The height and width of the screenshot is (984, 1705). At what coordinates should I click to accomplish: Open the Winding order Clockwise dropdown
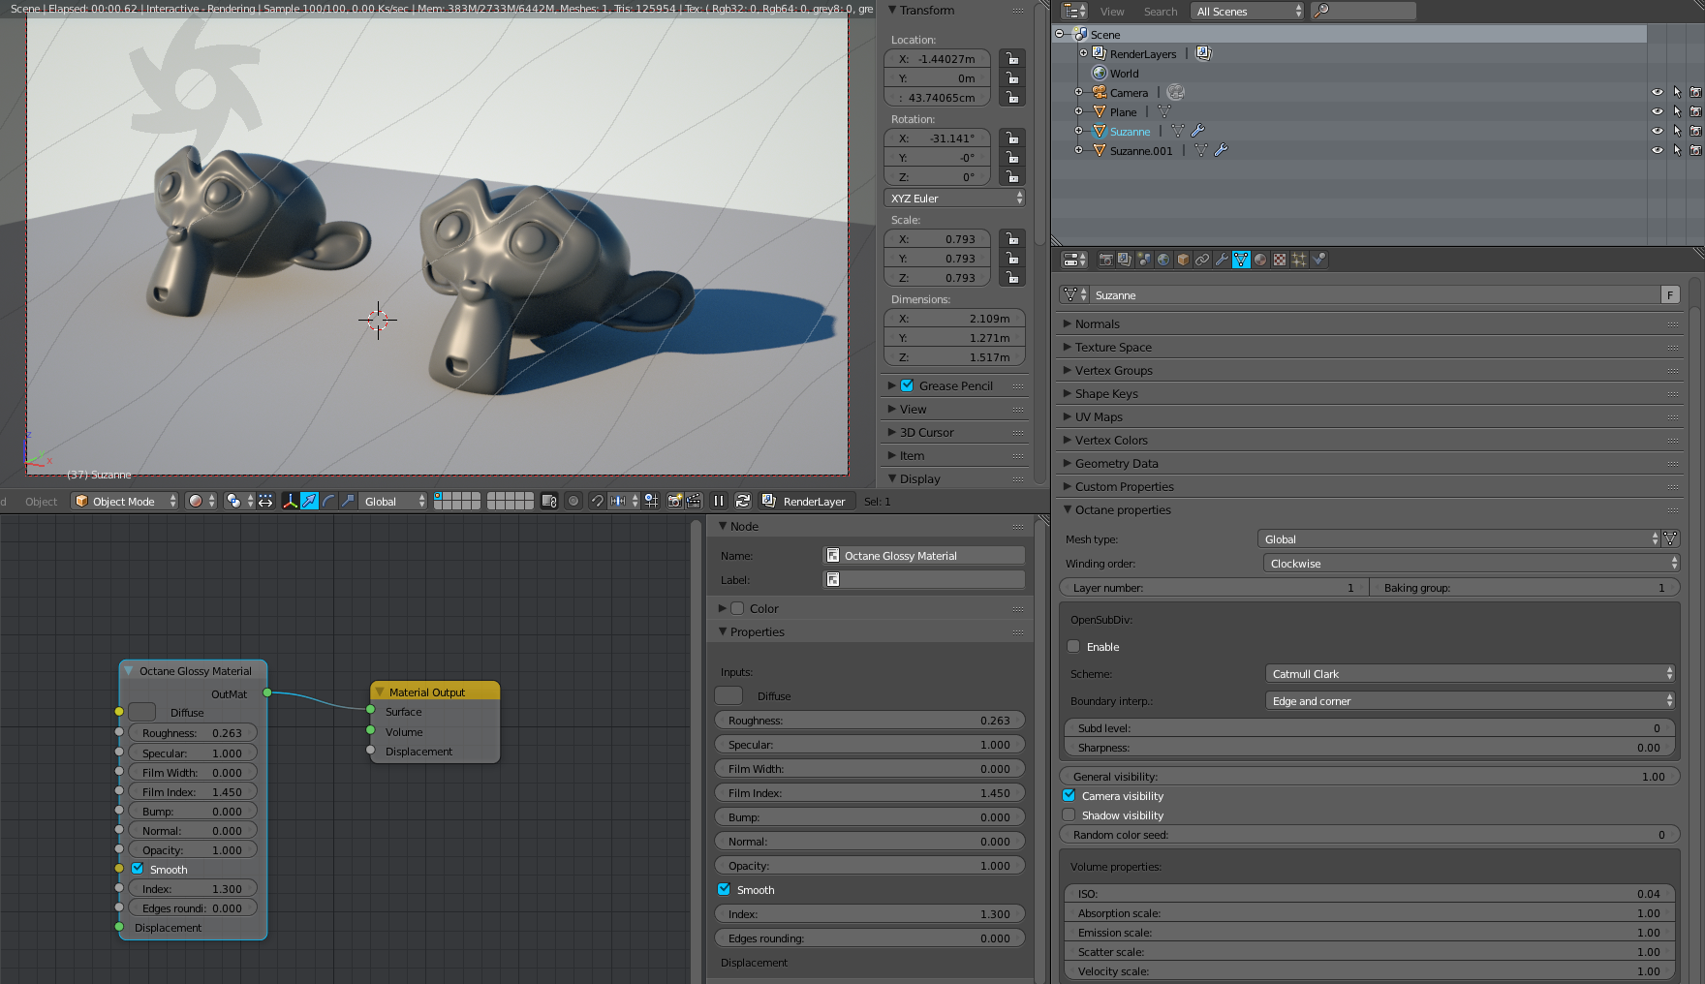point(1471,563)
